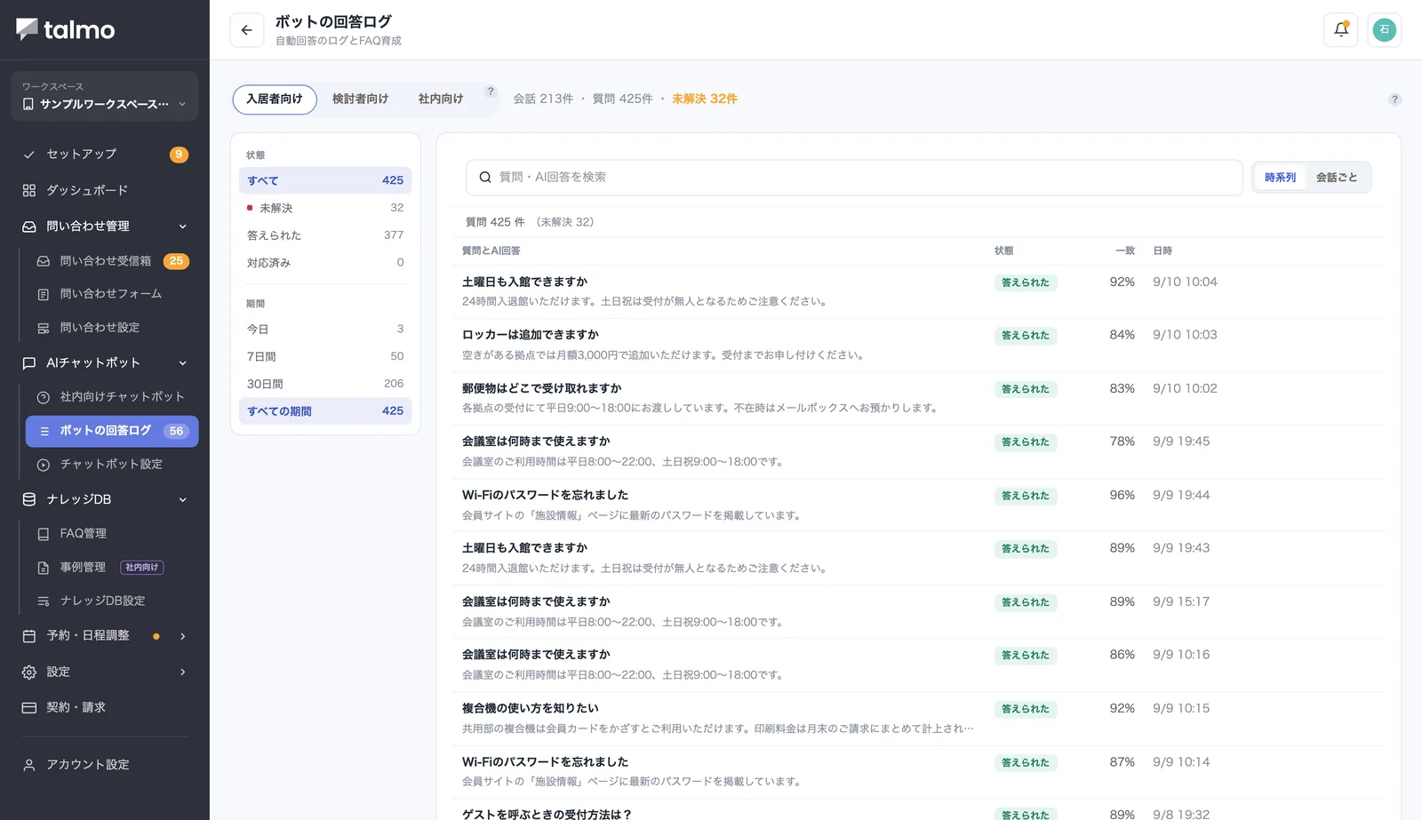
Task: Filter status by すべて
Action: pos(325,180)
